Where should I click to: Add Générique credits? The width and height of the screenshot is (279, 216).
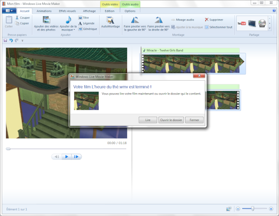88,29
